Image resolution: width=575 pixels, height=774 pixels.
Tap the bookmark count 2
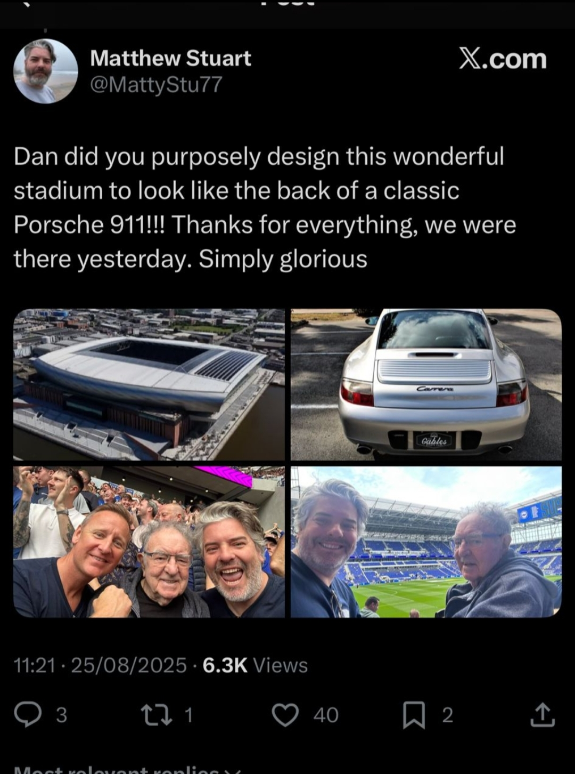[448, 715]
